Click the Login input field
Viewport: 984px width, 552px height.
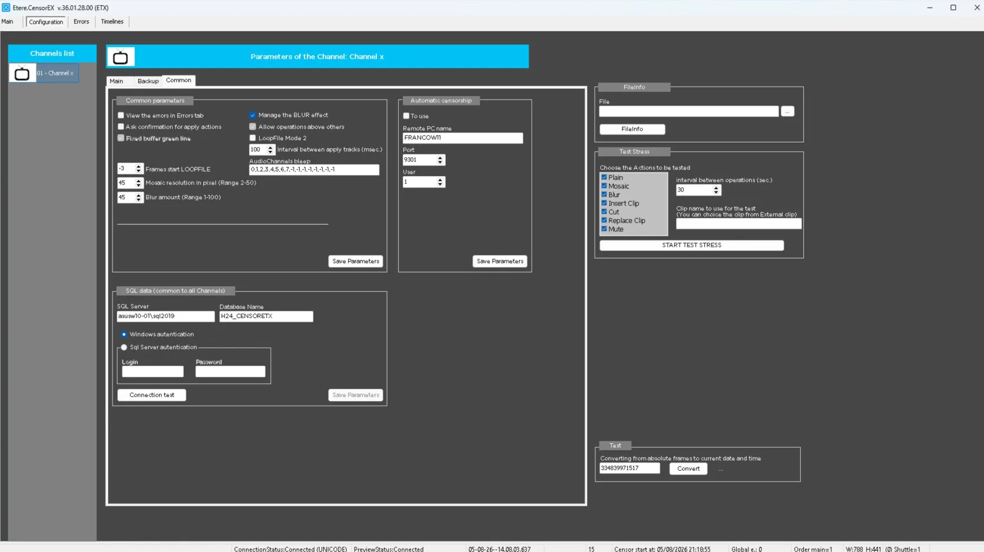point(153,372)
